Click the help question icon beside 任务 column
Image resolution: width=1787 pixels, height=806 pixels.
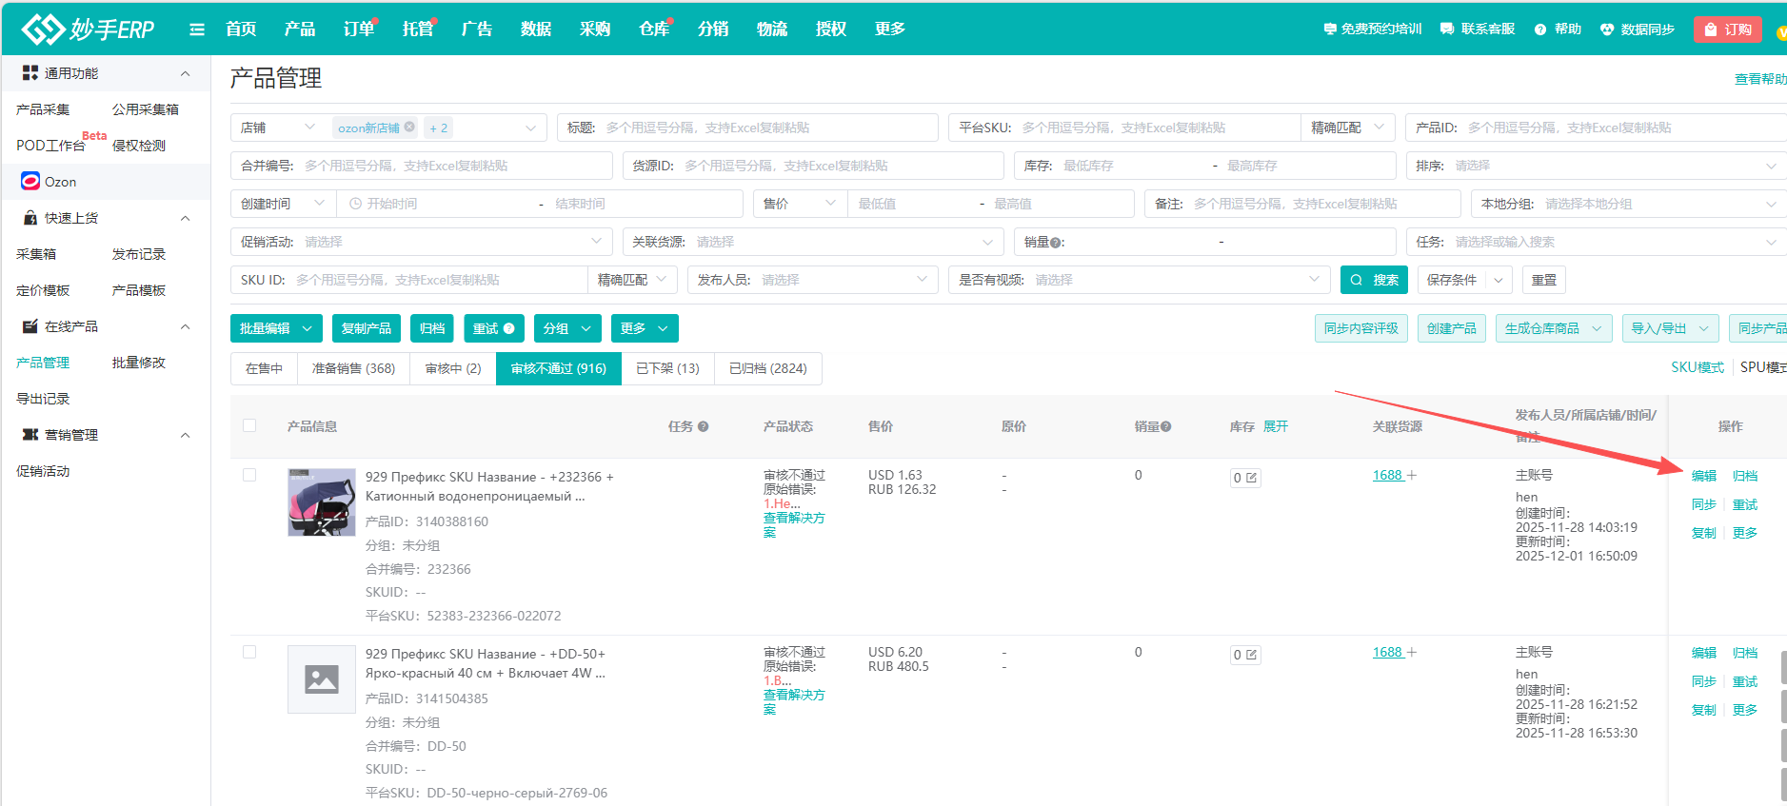pos(703,427)
